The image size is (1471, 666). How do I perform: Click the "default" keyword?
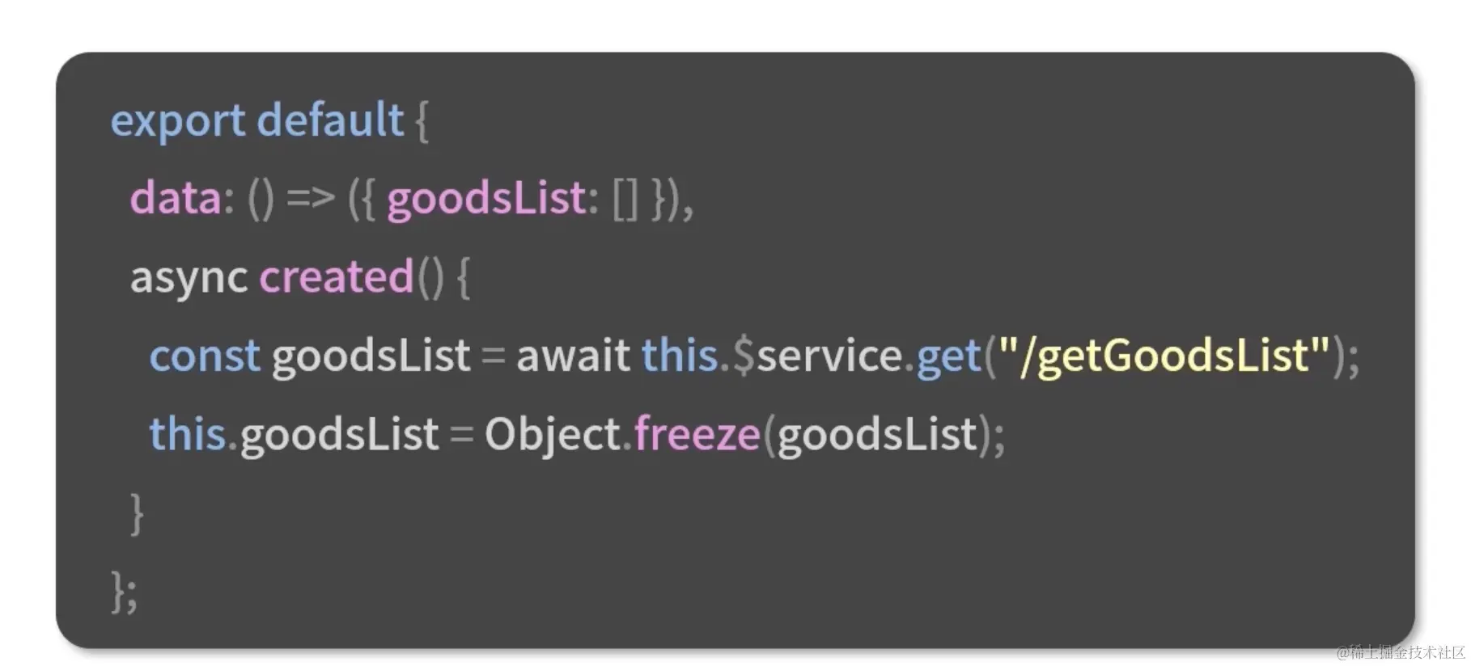click(330, 120)
